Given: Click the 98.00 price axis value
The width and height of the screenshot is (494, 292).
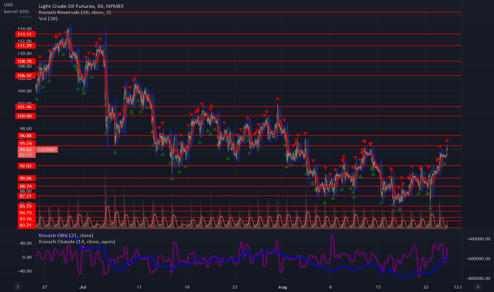Looking at the screenshot, I should [x=25, y=129].
